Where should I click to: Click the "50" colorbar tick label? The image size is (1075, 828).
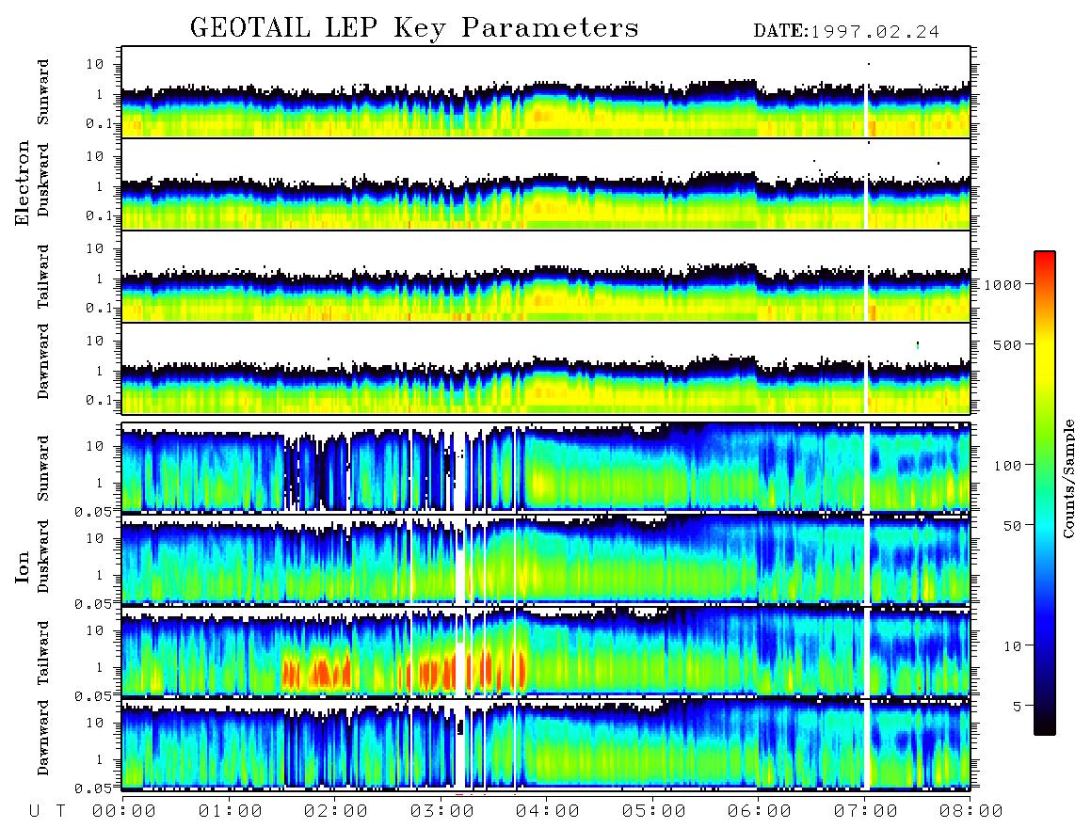click(x=1012, y=526)
